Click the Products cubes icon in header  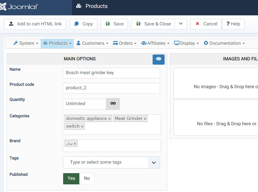pos(79,6)
